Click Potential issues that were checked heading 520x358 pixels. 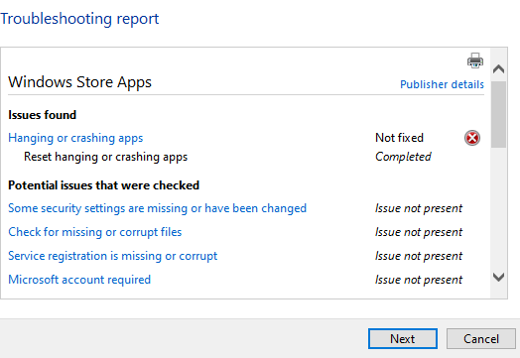103,185
